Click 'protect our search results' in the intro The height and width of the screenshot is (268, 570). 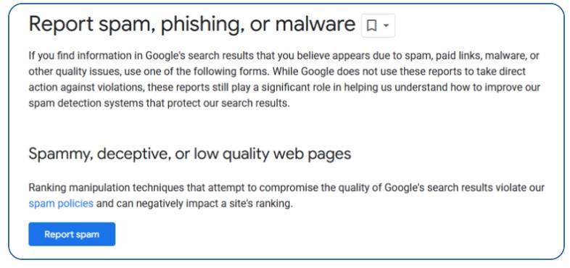(x=226, y=103)
